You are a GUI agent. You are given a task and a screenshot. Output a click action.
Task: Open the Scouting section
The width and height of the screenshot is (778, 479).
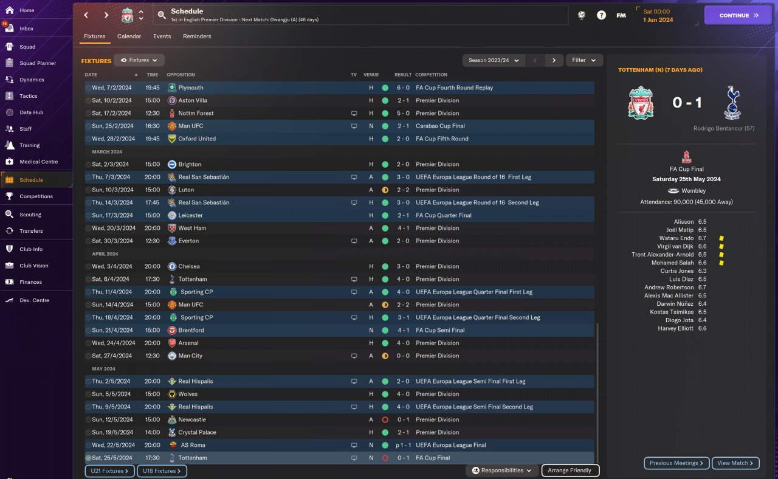point(30,215)
